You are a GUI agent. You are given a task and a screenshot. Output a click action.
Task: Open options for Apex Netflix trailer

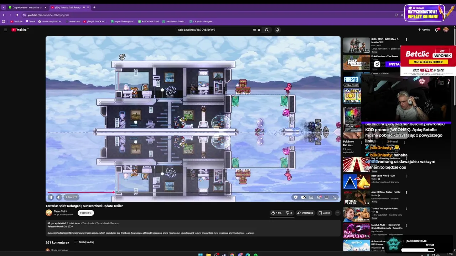tap(406, 192)
